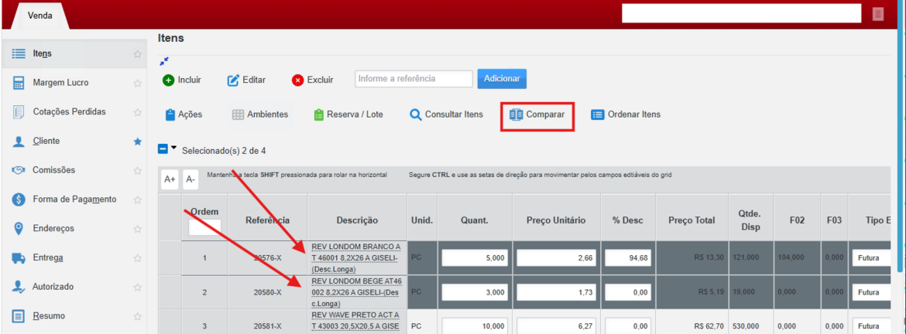The width and height of the screenshot is (906, 334).
Task: Edit quantity 3,000 in row 2
Action: 475,292
